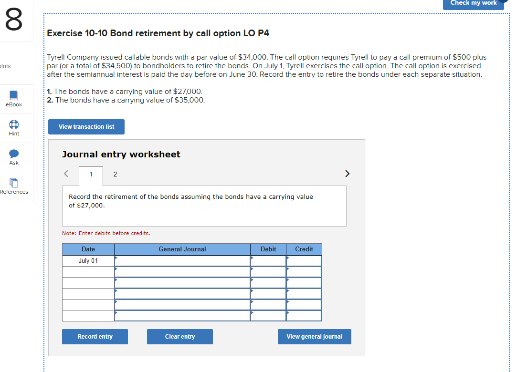Click Clear entry
The image size is (517, 372).
[x=179, y=336]
